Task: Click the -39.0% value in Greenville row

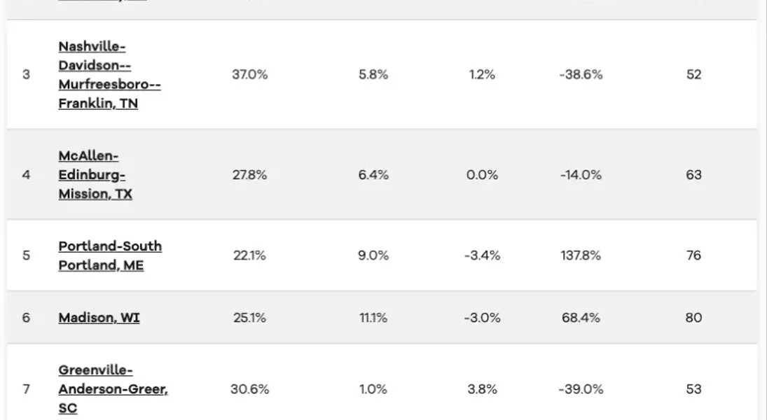Action: pyautogui.click(x=581, y=389)
